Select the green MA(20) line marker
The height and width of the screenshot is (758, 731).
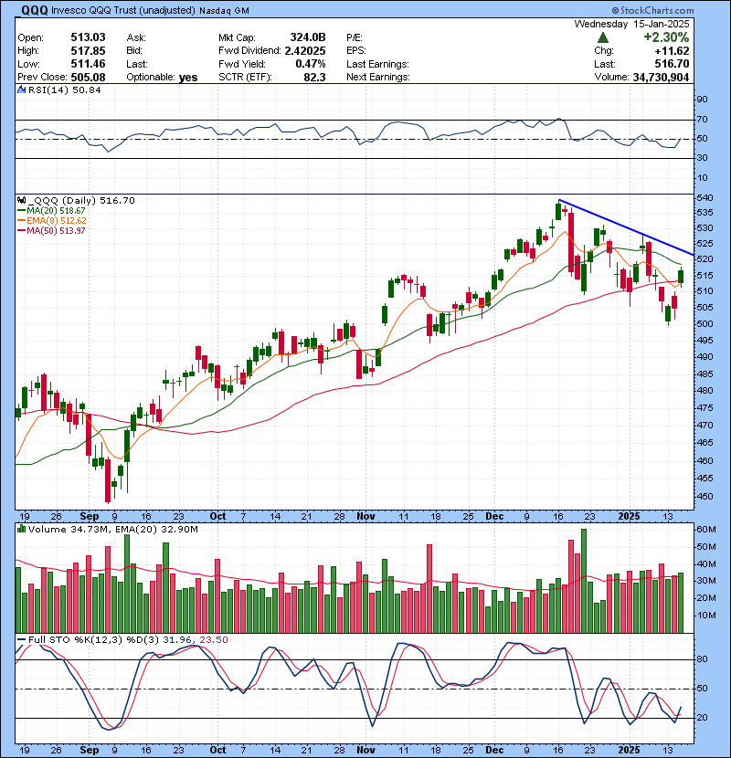(23, 211)
